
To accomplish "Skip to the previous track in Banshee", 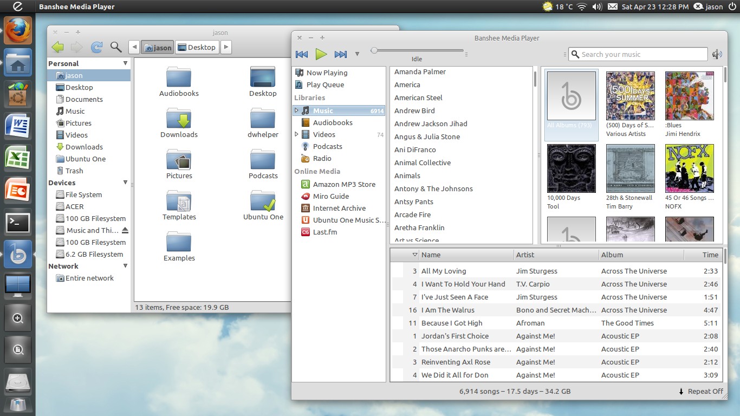I will tap(302, 54).
